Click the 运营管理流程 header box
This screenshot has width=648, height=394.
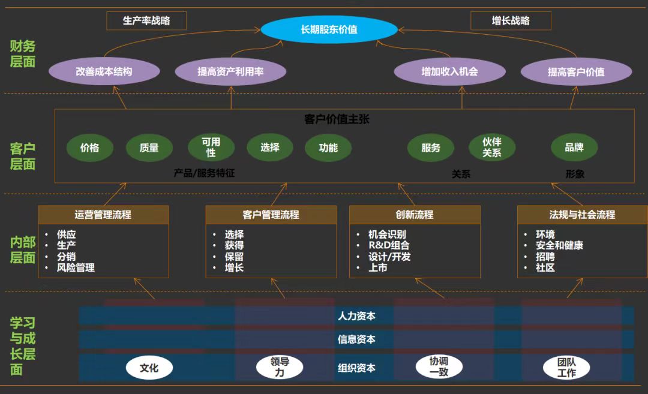[103, 215]
